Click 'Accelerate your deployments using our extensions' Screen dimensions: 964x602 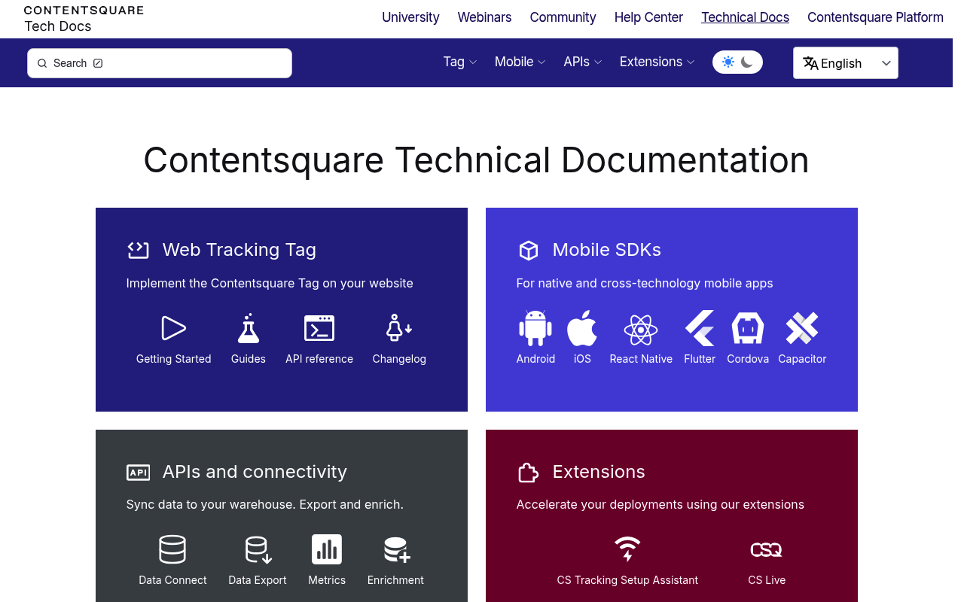point(660,505)
